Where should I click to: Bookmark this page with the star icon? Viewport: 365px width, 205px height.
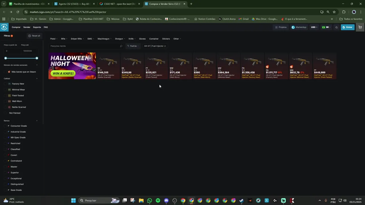[x=334, y=12]
